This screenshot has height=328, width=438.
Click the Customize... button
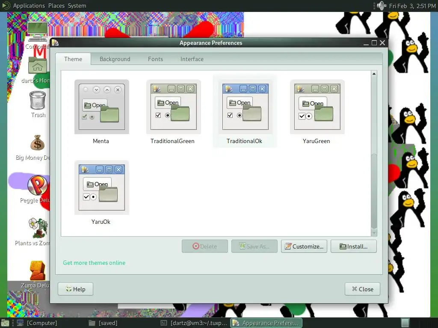coord(304,246)
